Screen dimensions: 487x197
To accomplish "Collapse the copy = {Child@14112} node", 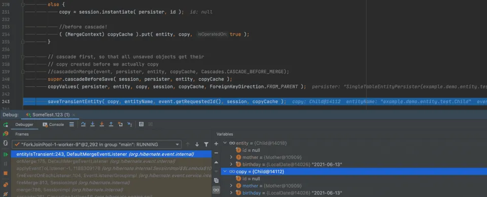I will (x=225, y=172).
